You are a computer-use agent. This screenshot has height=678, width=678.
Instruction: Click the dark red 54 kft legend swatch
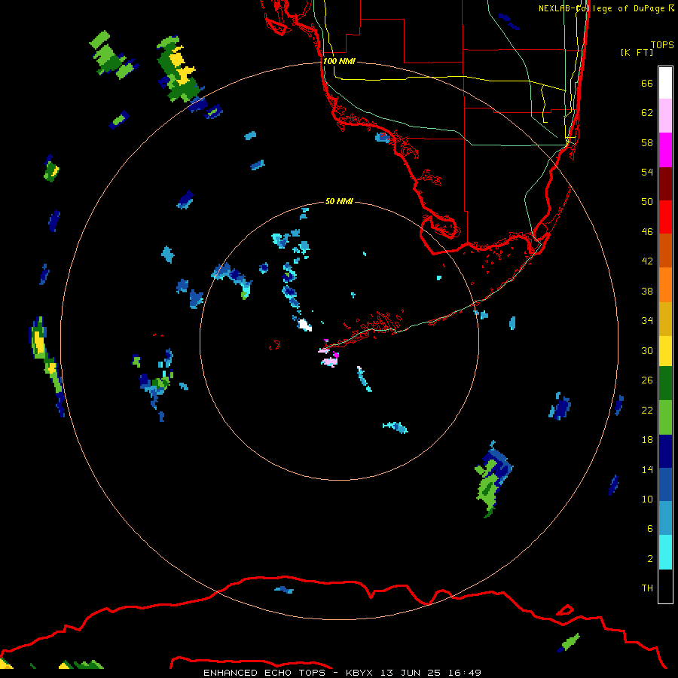(x=665, y=183)
